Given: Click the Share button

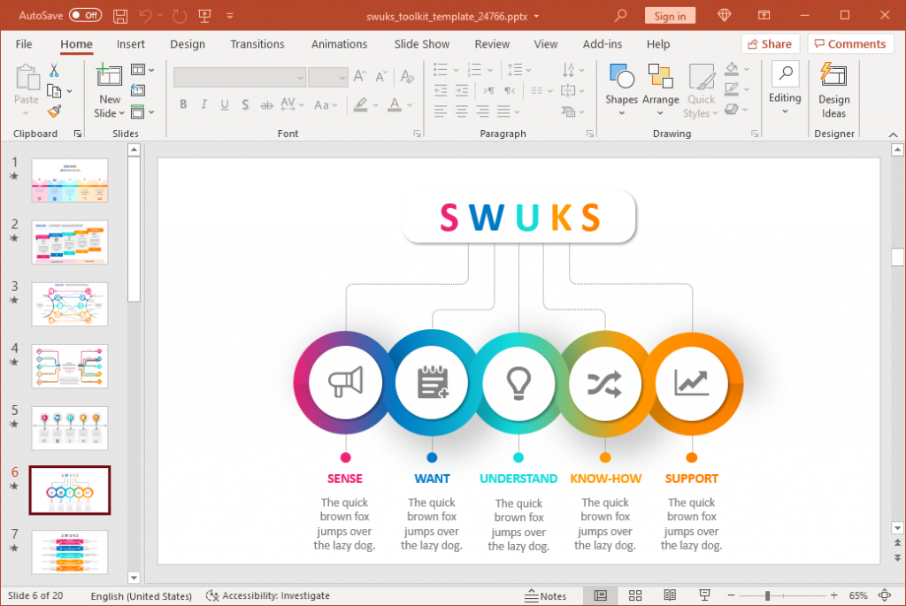Looking at the screenshot, I should pyautogui.click(x=770, y=44).
